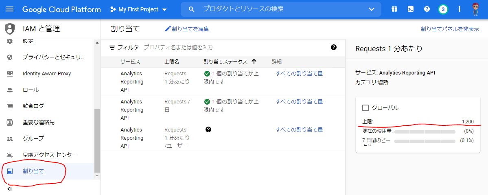The image size is (488, 195).
Task: Click the search magnifier icon
Action: pos(192,9)
